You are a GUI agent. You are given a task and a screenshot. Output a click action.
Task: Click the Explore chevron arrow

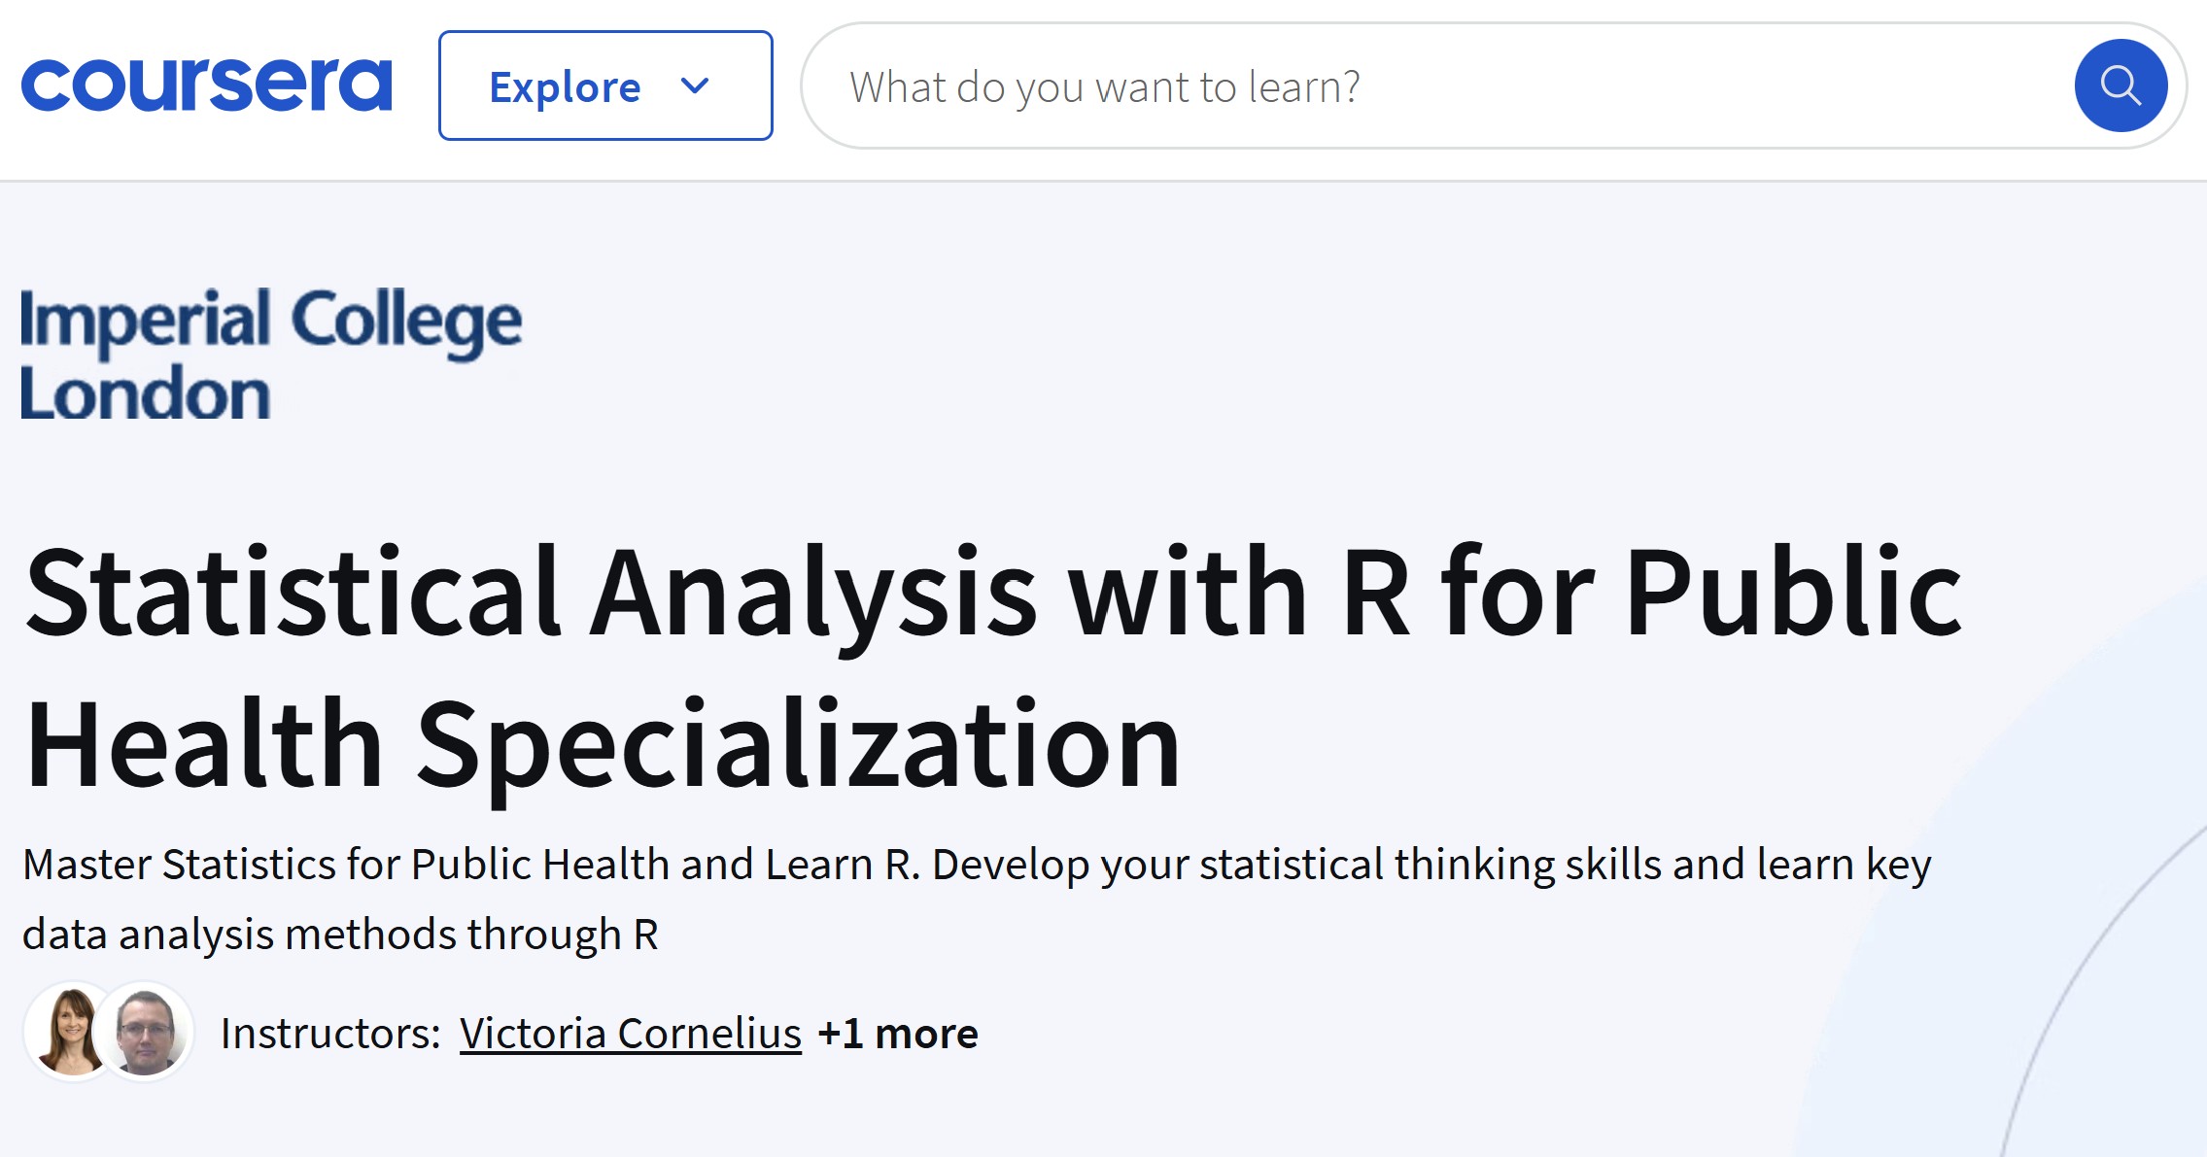coord(695,85)
